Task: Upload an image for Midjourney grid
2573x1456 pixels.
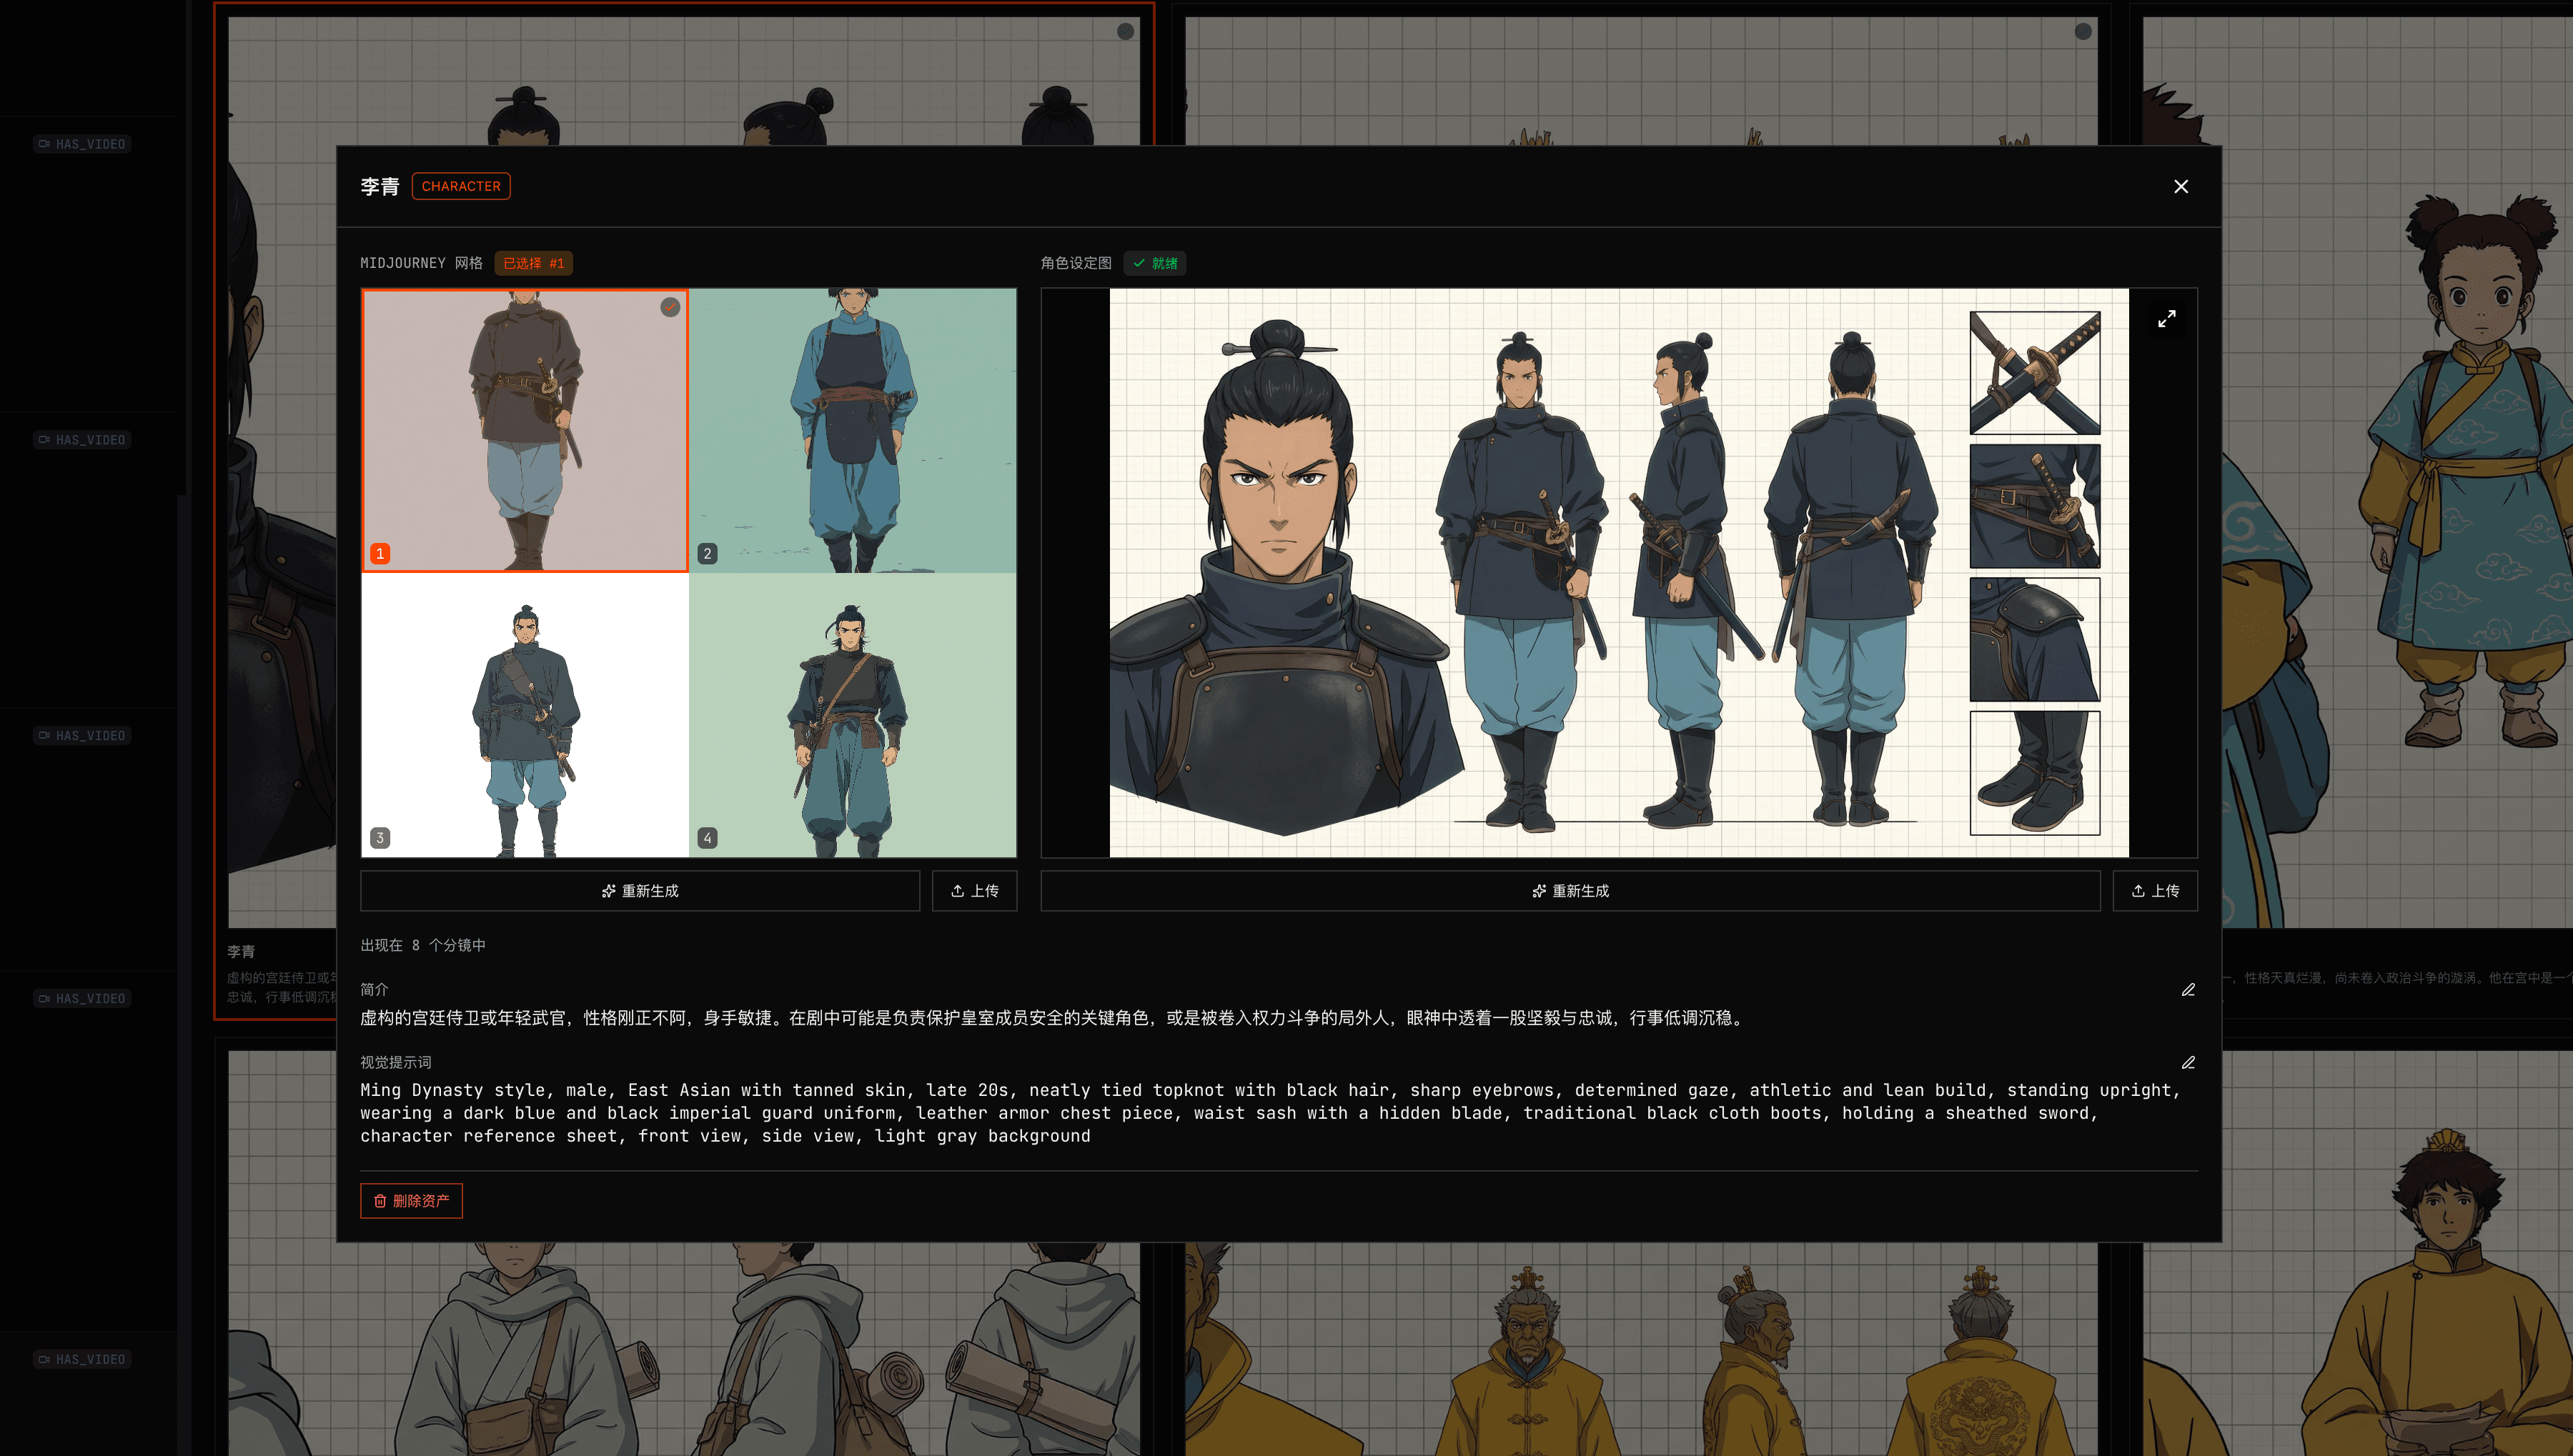Action: pos(974,891)
